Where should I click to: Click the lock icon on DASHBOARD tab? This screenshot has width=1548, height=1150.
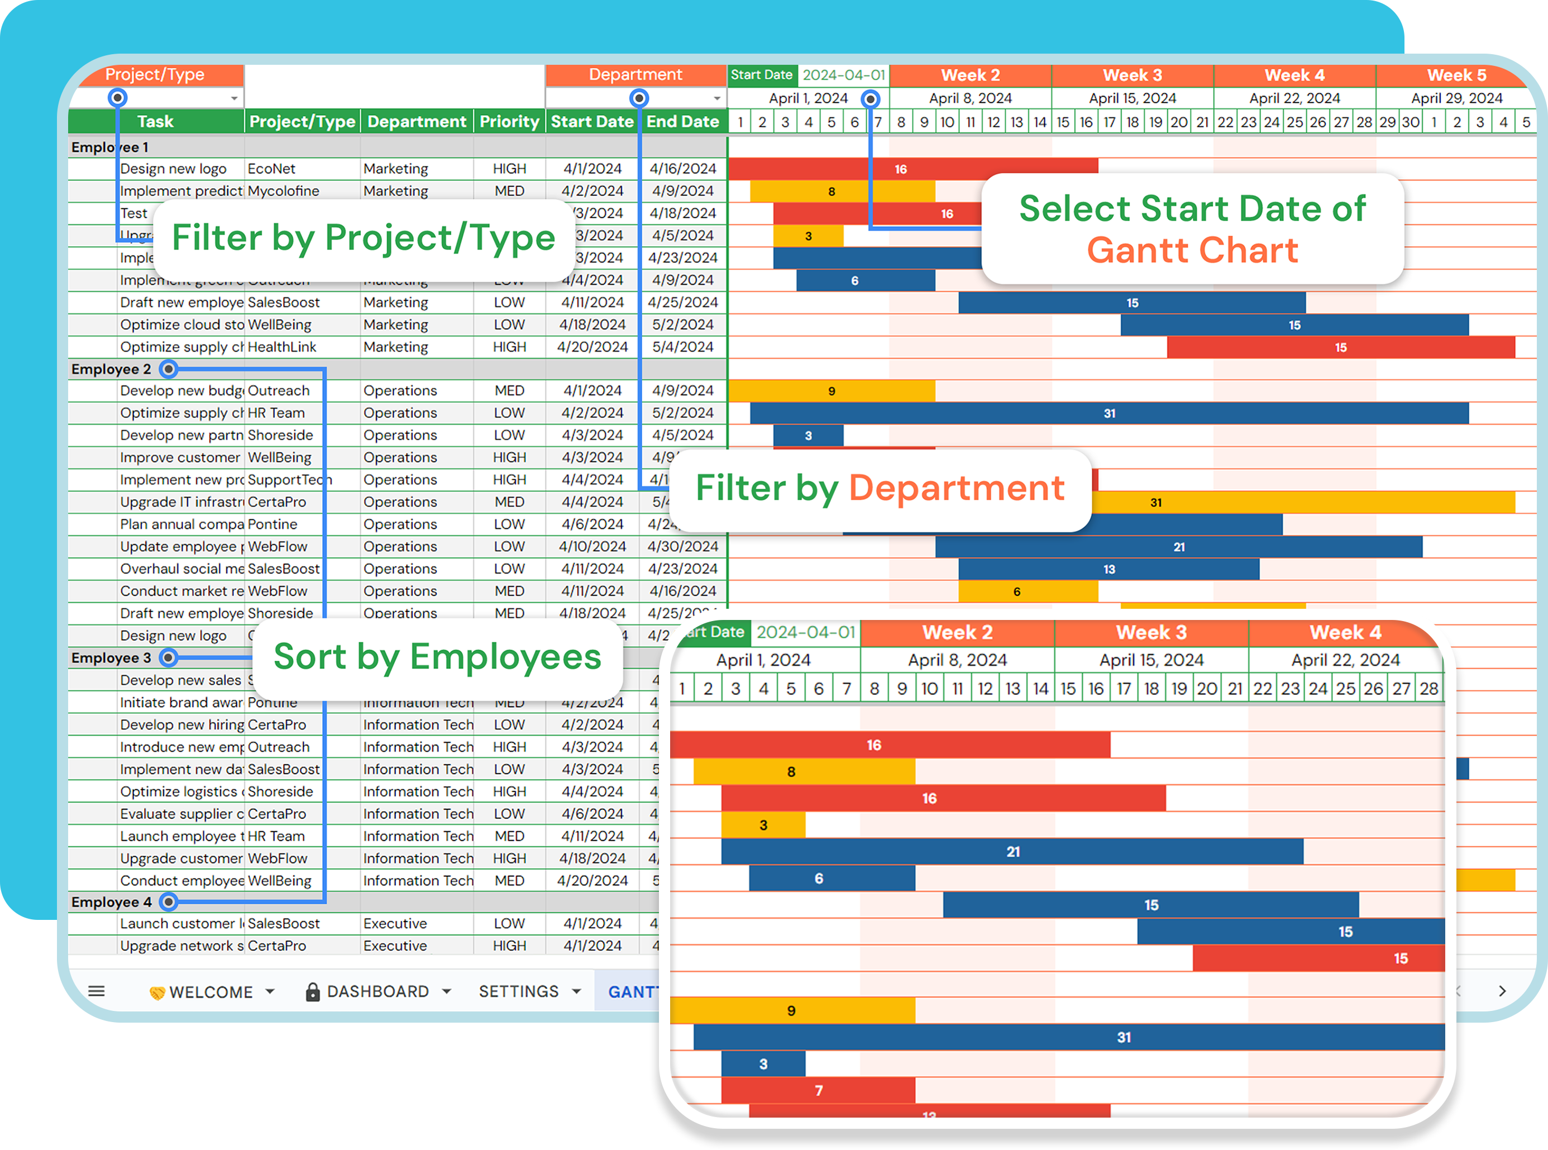pyautogui.click(x=313, y=992)
